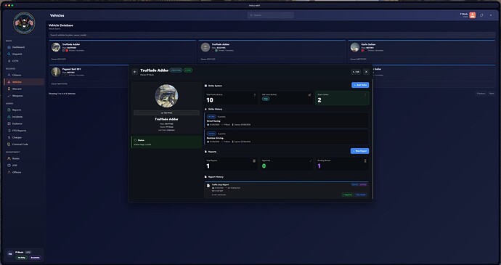Viewport: 501px width, 265px height.
Task: Click the Karin Sultan card thumbnail photo
Action: (354, 47)
